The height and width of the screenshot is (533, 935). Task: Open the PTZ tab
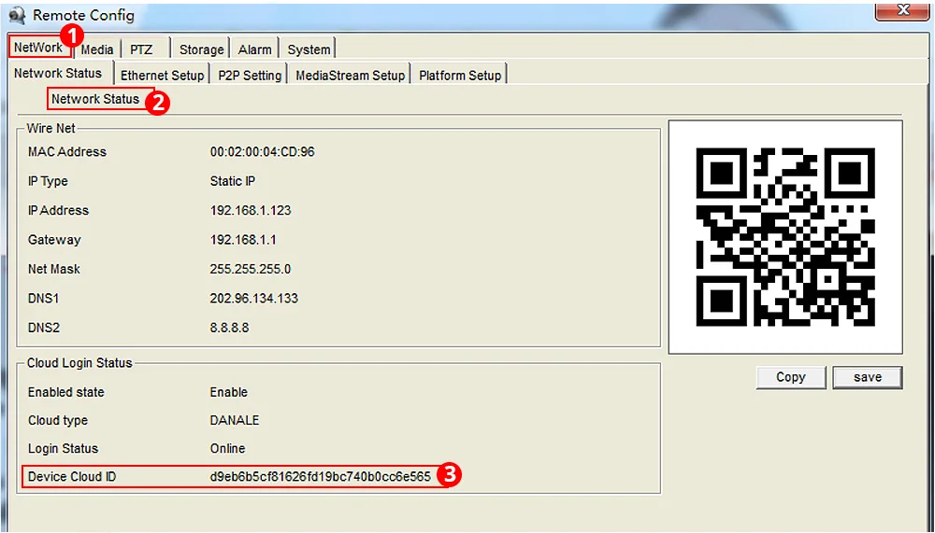pyautogui.click(x=142, y=49)
